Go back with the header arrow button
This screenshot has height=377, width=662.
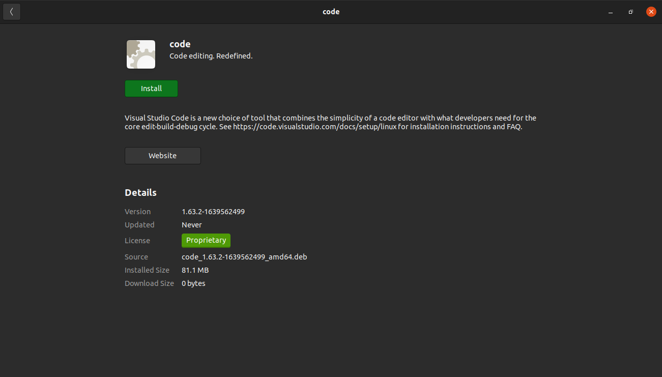tap(12, 12)
